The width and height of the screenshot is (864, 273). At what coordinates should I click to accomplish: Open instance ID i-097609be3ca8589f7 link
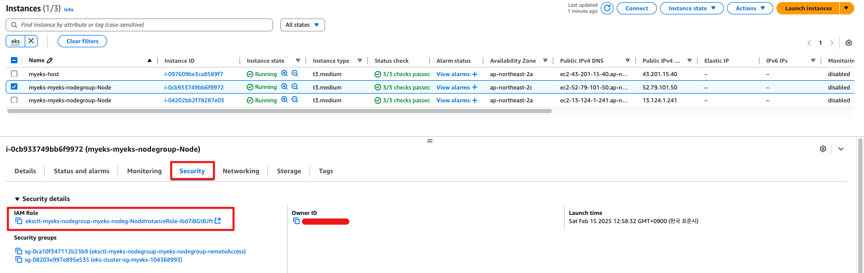pyautogui.click(x=194, y=74)
